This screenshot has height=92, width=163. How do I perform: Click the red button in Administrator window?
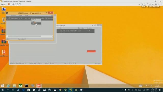pyautogui.click(x=91, y=51)
